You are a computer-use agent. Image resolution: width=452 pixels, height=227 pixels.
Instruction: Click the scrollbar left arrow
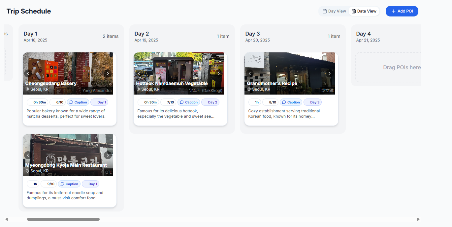tap(7, 219)
